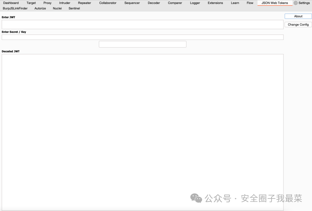
Task: Click the 'Decoded JWT' label
Action: click(11, 51)
